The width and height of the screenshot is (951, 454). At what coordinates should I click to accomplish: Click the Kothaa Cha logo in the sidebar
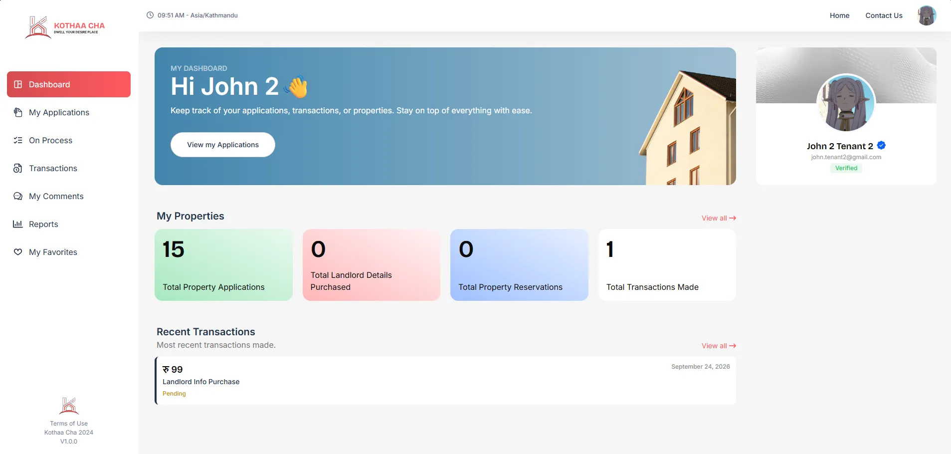click(65, 27)
